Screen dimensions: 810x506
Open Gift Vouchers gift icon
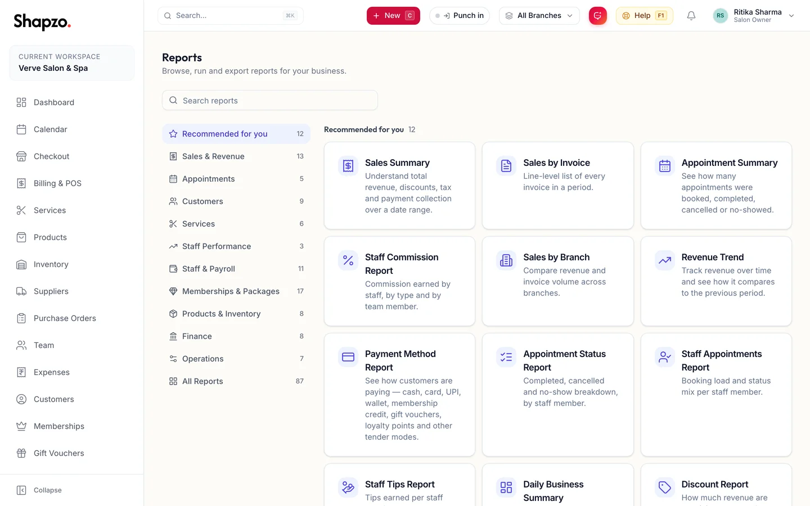[x=21, y=453]
